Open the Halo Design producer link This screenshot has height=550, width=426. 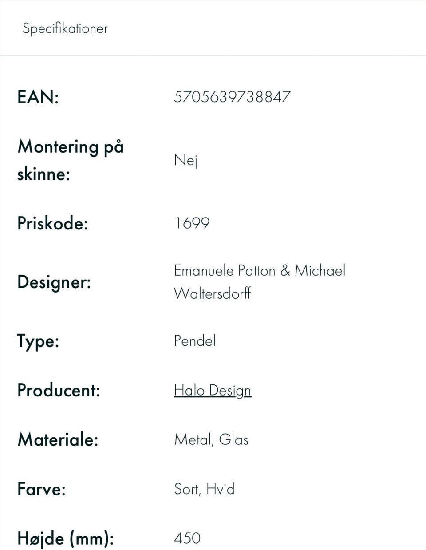pos(213,391)
